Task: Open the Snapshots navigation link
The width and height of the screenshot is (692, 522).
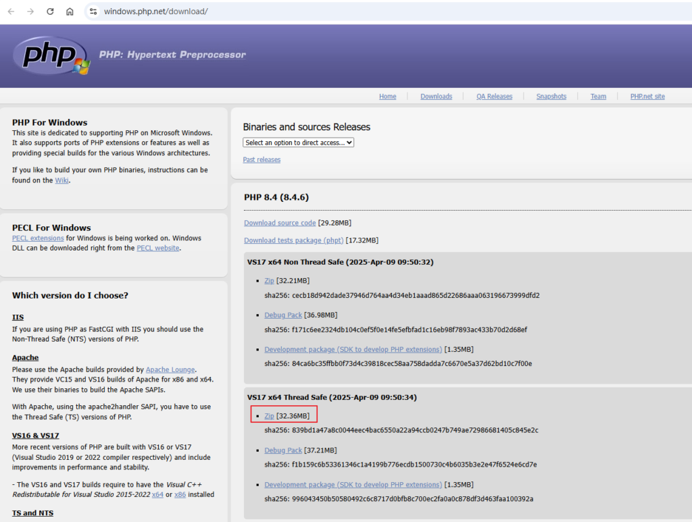Action: pos(551,96)
